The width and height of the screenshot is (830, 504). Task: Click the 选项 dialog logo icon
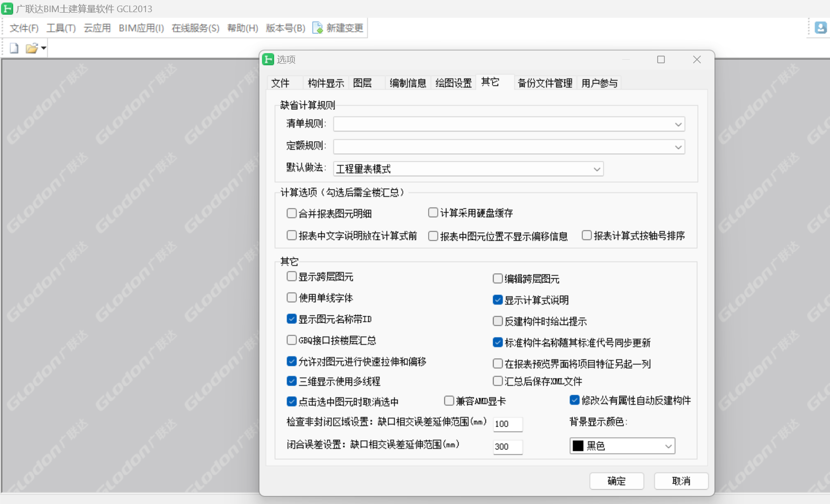pos(268,59)
